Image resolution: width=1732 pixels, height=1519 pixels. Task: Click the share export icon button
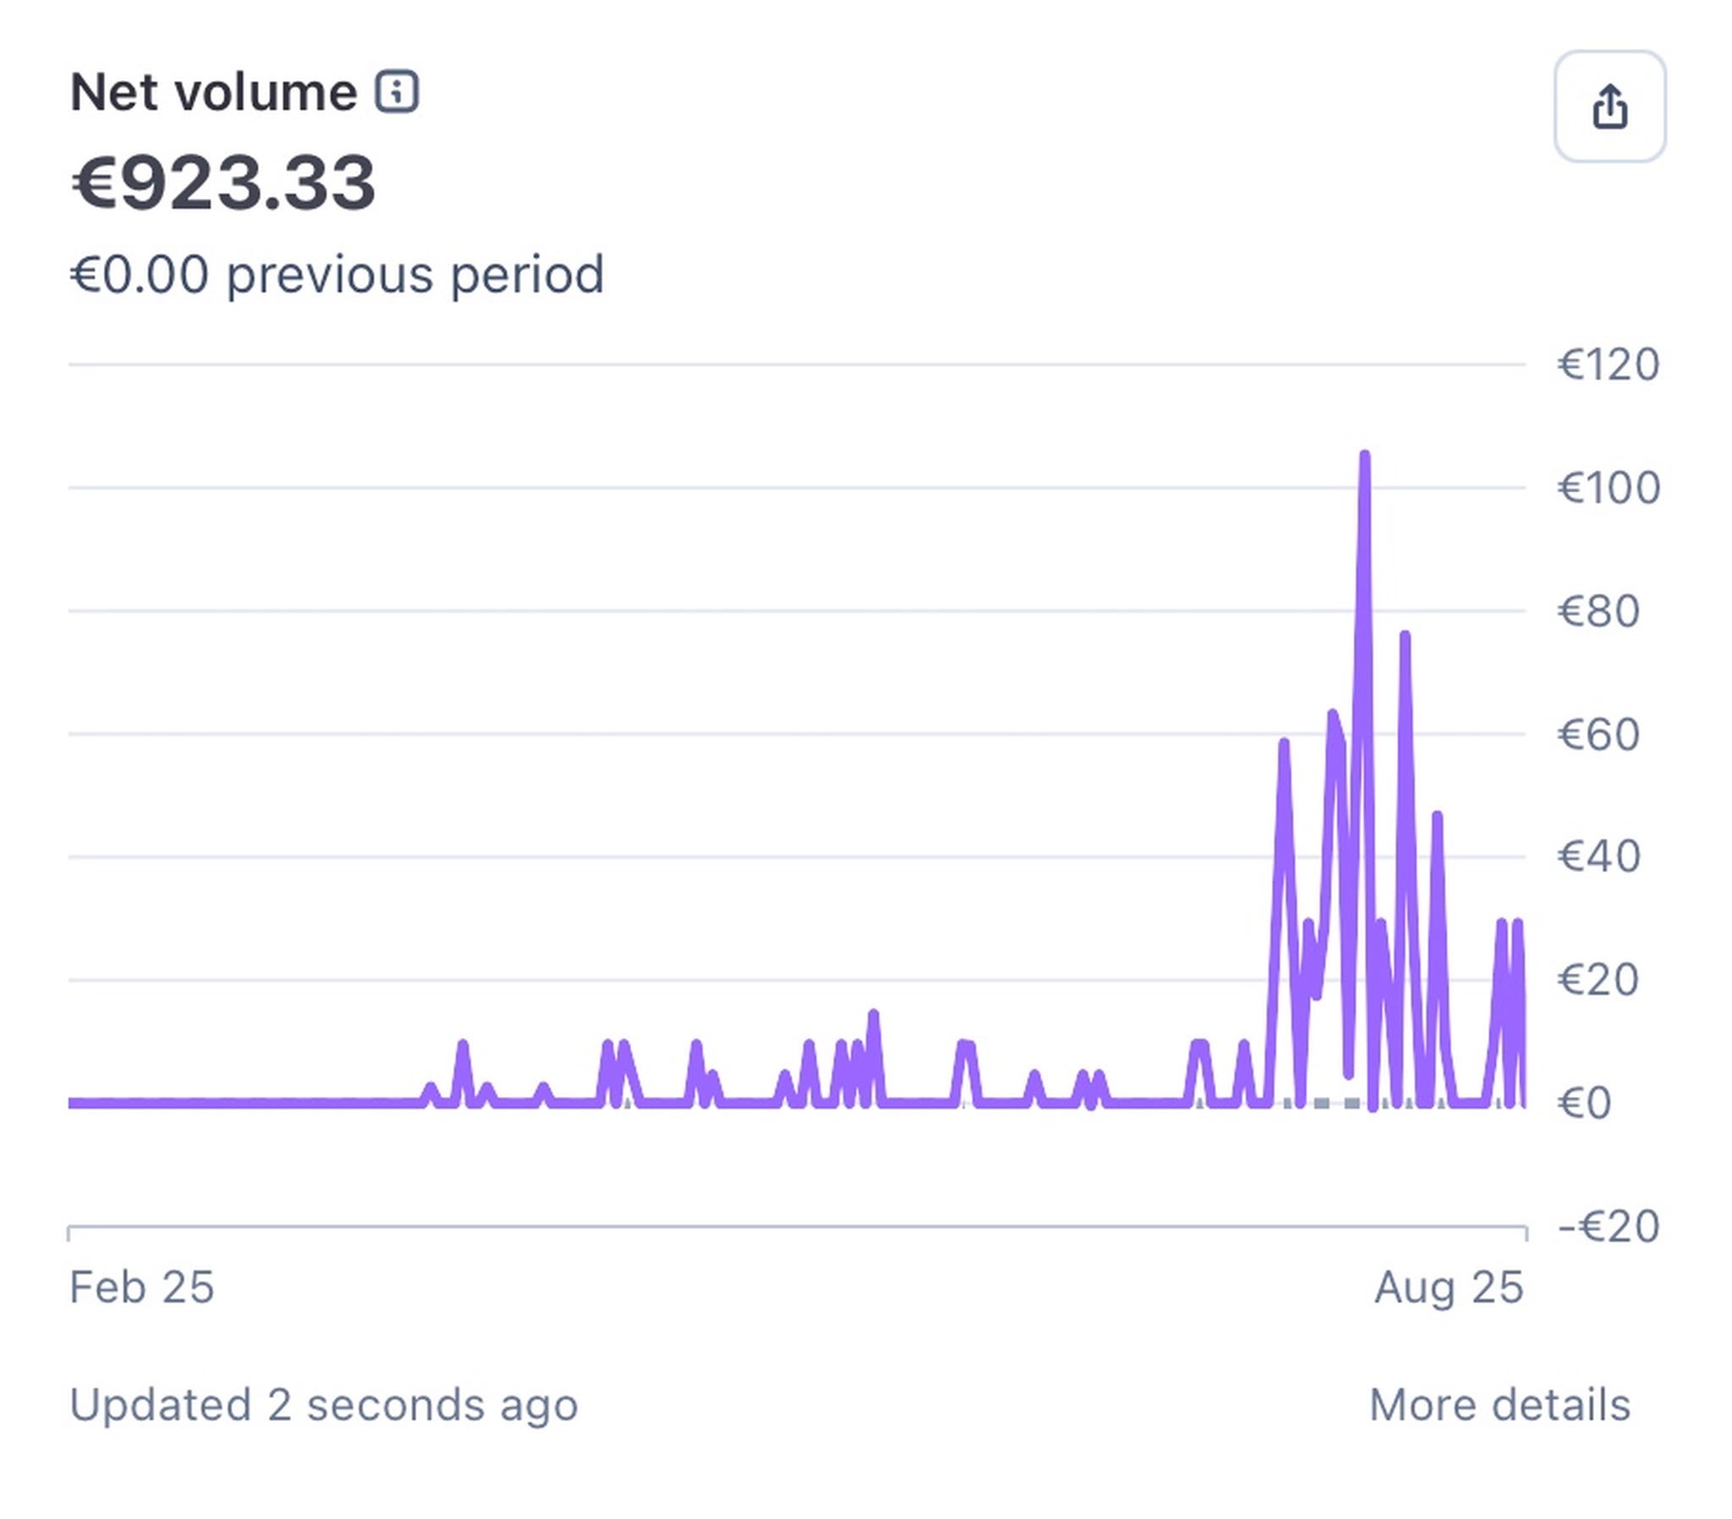pyautogui.click(x=1609, y=107)
